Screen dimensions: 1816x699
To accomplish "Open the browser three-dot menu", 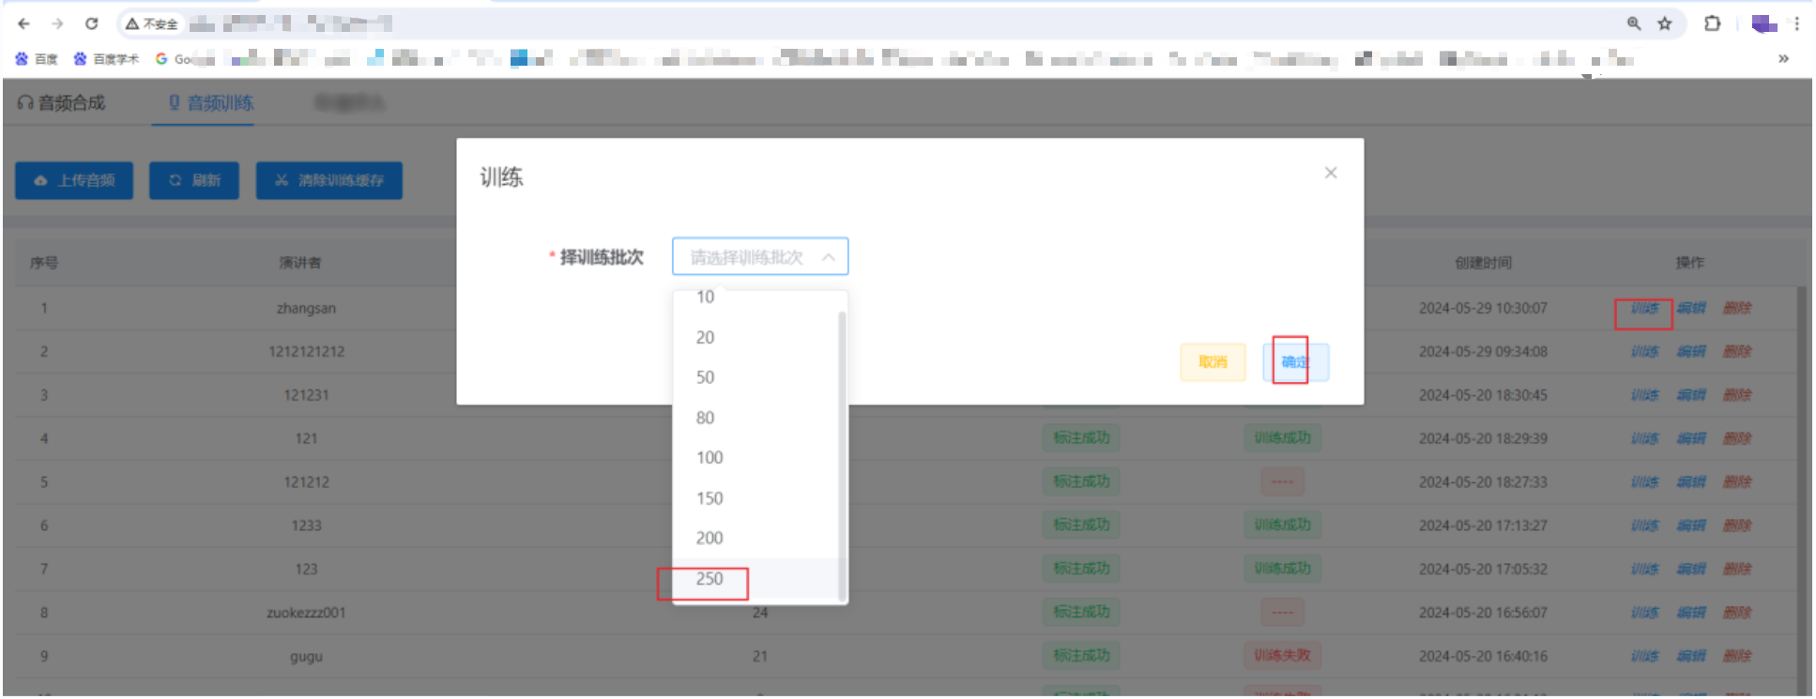I will 1797,23.
